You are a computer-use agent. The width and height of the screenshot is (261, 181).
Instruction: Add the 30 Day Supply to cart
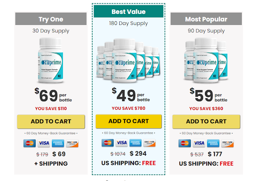pyautogui.click(x=51, y=122)
